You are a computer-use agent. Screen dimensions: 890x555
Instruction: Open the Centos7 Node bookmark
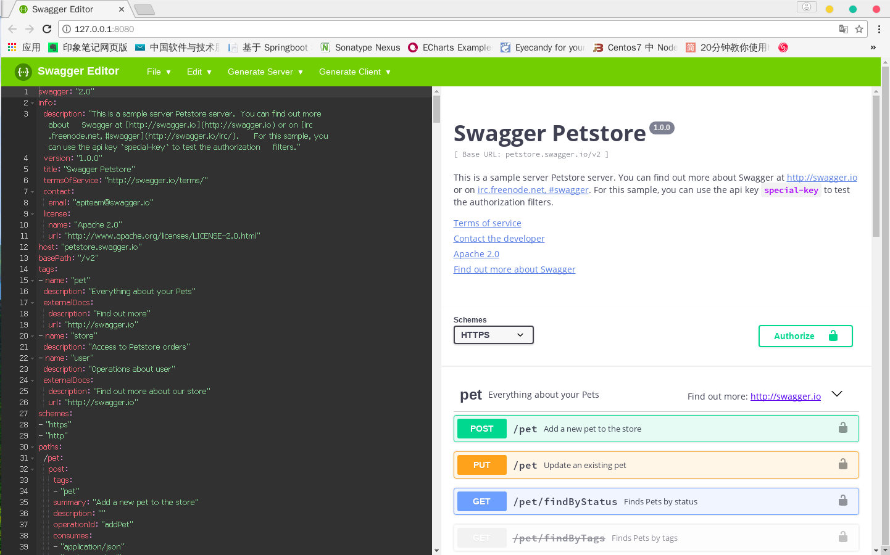point(635,47)
